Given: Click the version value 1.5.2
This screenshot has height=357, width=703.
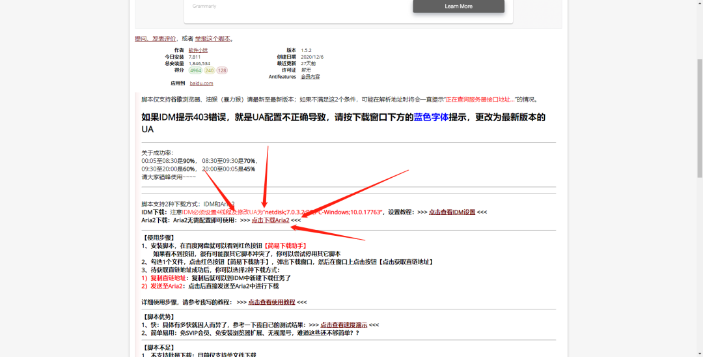Looking at the screenshot, I should (x=306, y=50).
